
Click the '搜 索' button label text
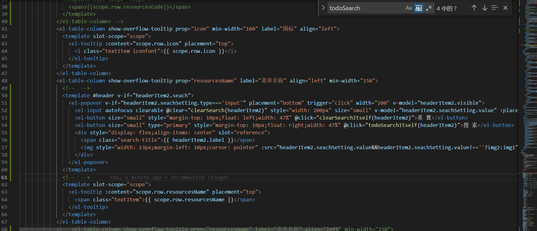pyautogui.click(x=470, y=125)
